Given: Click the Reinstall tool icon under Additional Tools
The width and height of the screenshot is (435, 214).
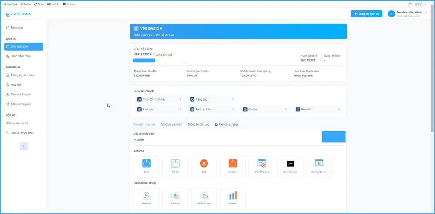Looking at the screenshot, I should click(146, 196).
